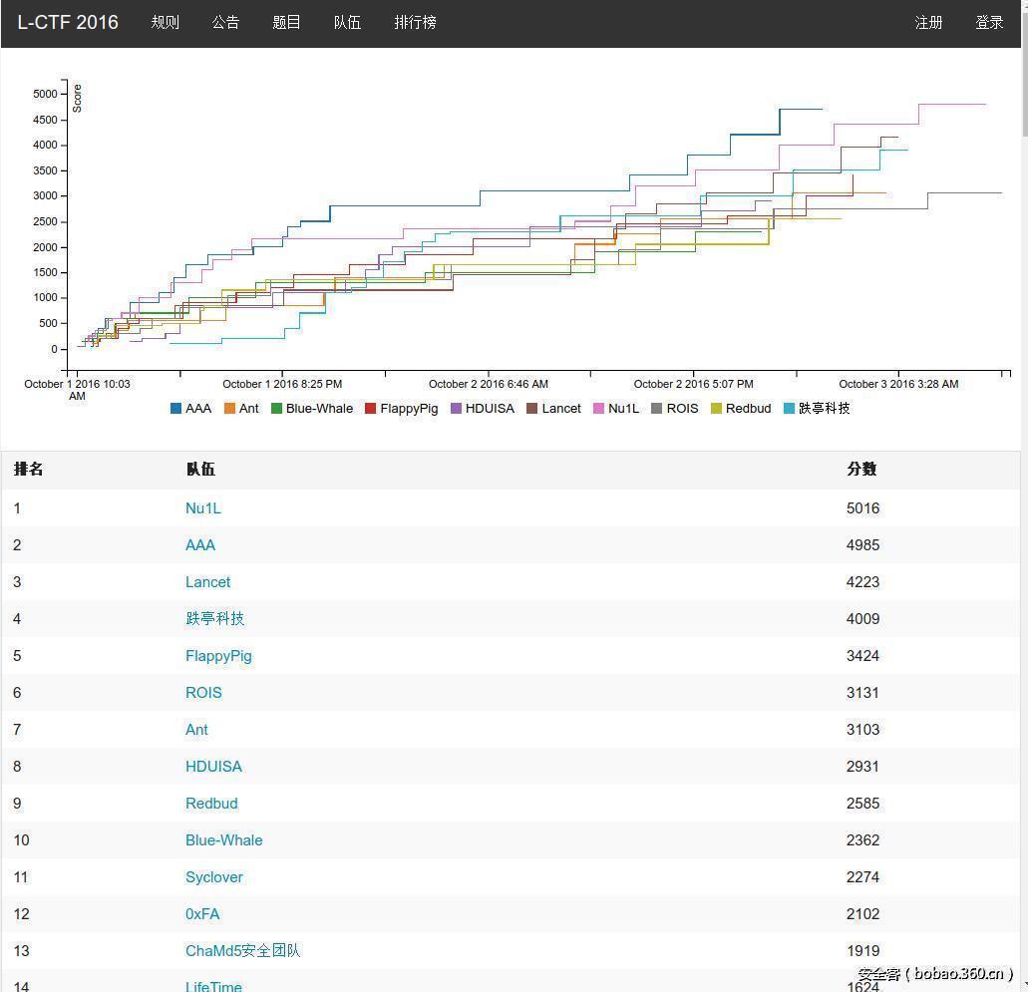Click the orange Ant legend marker
This screenshot has height=992, width=1028.
pyautogui.click(x=227, y=408)
